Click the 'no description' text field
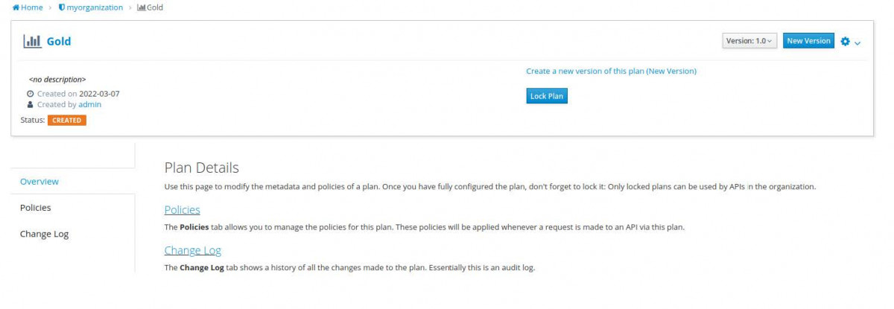This screenshot has width=894, height=309. (x=57, y=79)
